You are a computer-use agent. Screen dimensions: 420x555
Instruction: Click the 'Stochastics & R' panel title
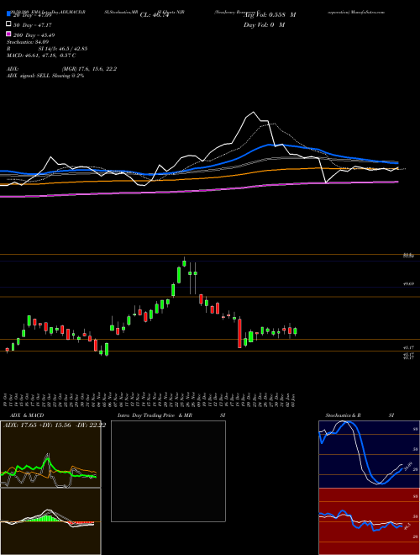(343, 415)
